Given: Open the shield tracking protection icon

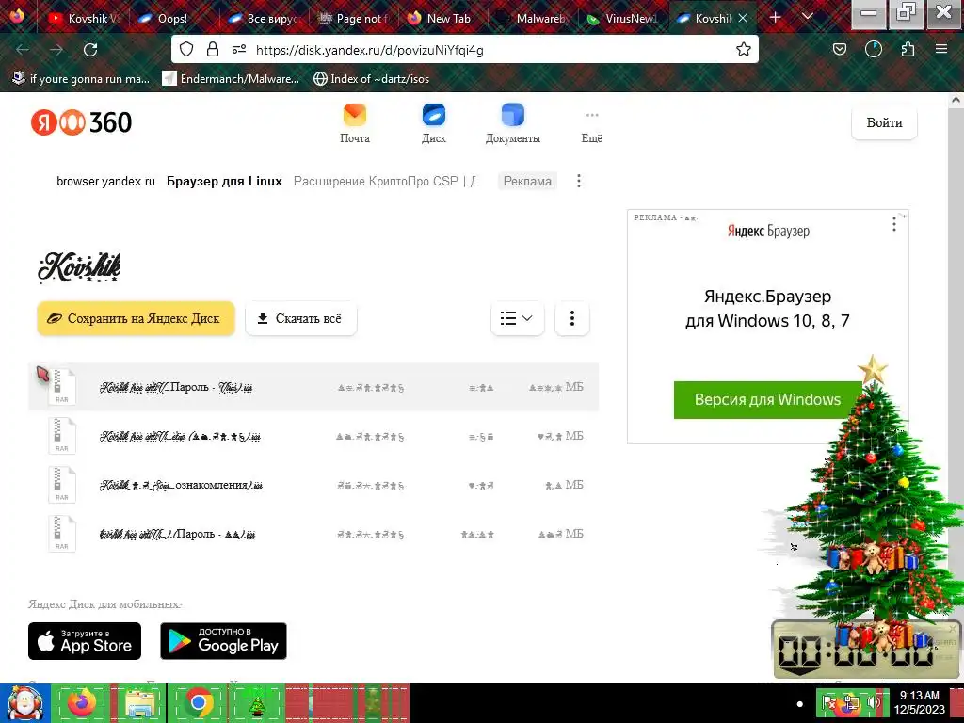Looking at the screenshot, I should click(186, 50).
